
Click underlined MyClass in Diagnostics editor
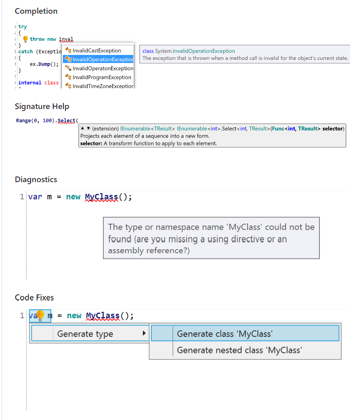pyautogui.click(x=101, y=197)
